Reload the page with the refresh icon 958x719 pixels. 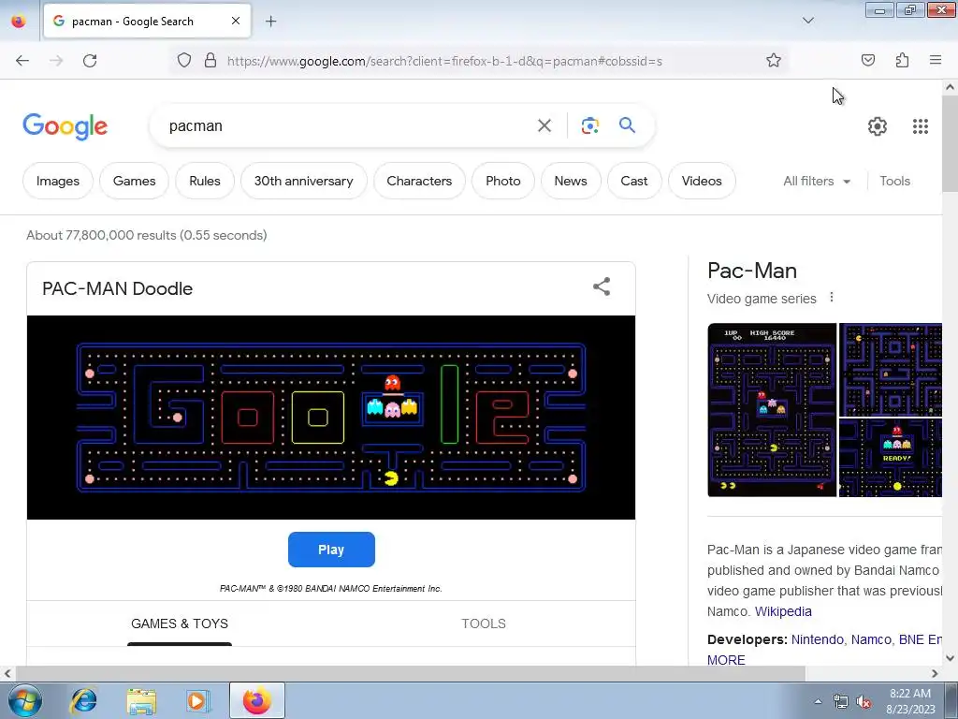pos(90,61)
